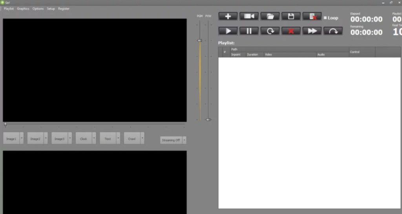Click the Video column header

(x=290, y=54)
